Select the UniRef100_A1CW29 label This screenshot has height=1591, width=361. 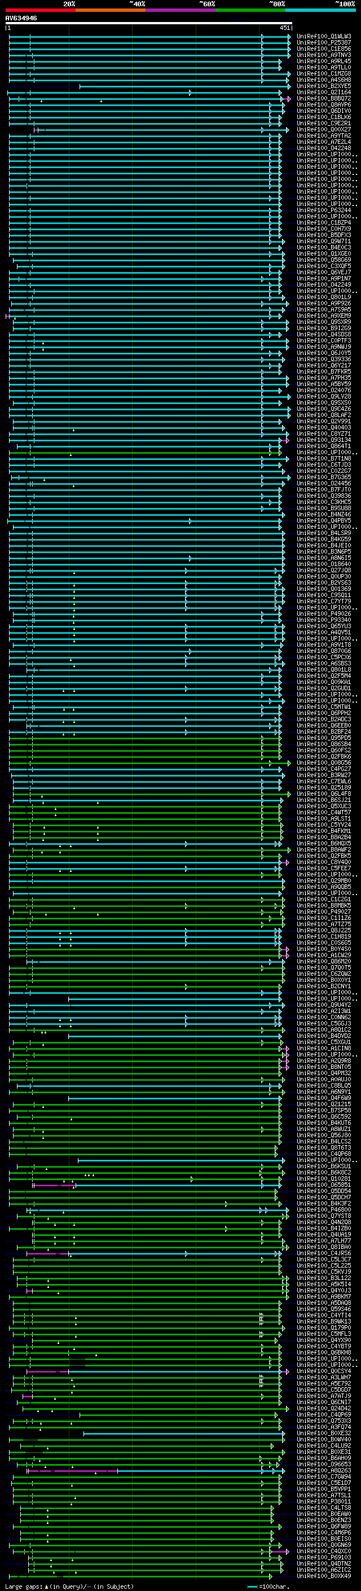pyautogui.click(x=324, y=956)
